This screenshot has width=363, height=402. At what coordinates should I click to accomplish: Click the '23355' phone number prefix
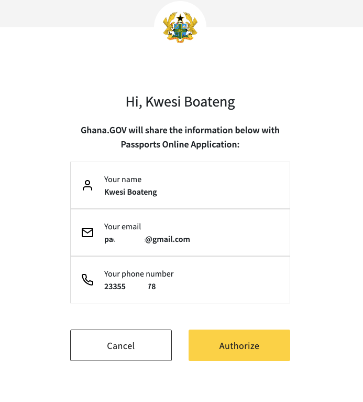pos(115,287)
